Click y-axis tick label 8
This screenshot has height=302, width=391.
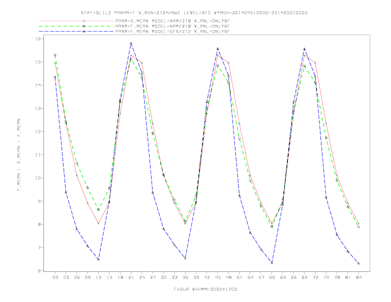(x=39, y=224)
